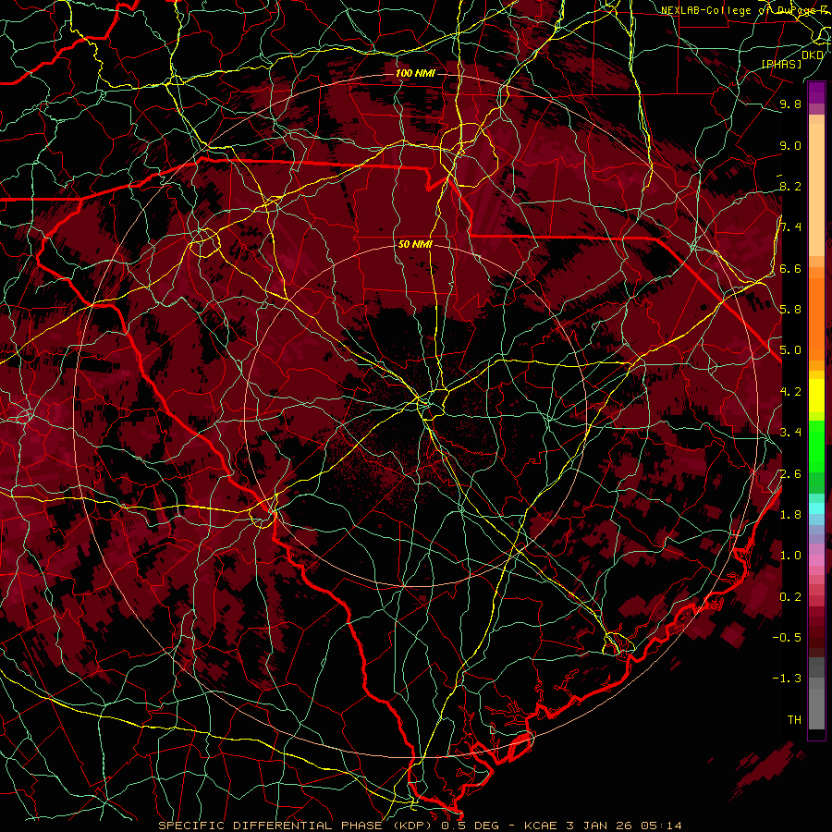The height and width of the screenshot is (832, 832).
Task: Click the 1.8 value on the color scale
Action: tap(790, 515)
